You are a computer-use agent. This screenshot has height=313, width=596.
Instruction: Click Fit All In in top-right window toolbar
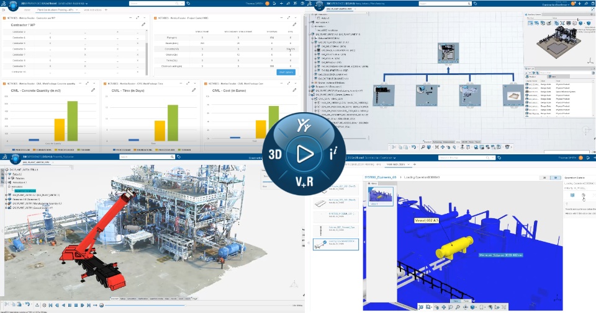436,148
